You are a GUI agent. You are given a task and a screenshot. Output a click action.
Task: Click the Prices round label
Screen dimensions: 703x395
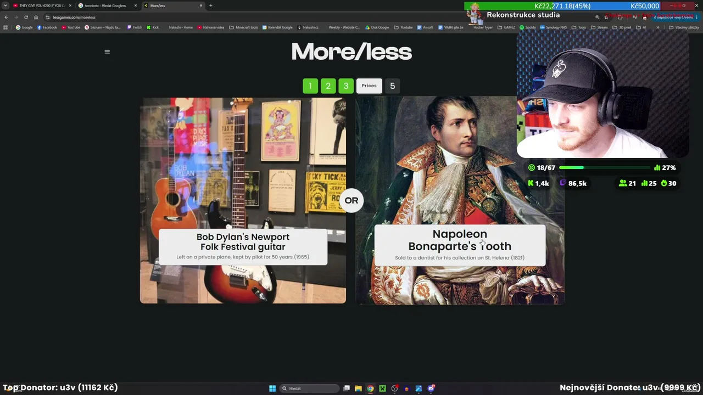click(369, 86)
